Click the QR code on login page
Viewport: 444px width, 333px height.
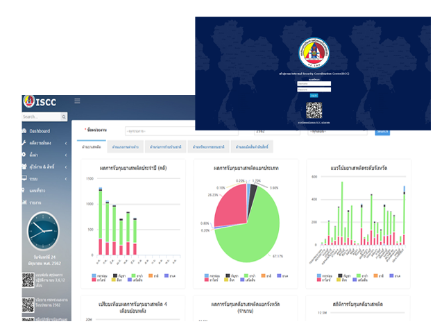pyautogui.click(x=314, y=110)
